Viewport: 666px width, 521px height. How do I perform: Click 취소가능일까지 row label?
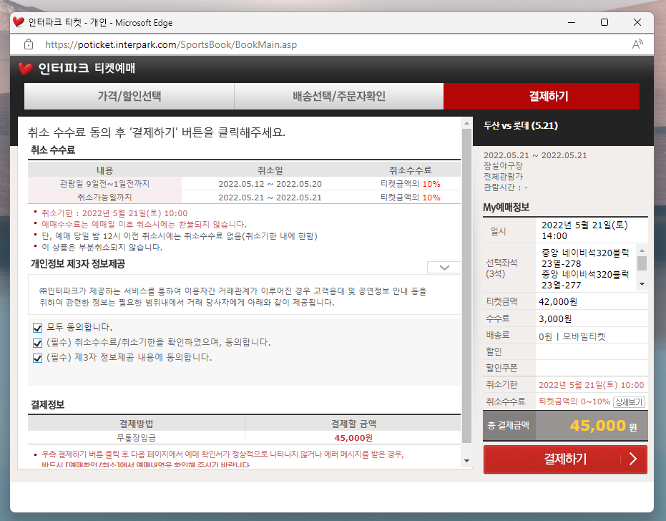[x=104, y=198]
